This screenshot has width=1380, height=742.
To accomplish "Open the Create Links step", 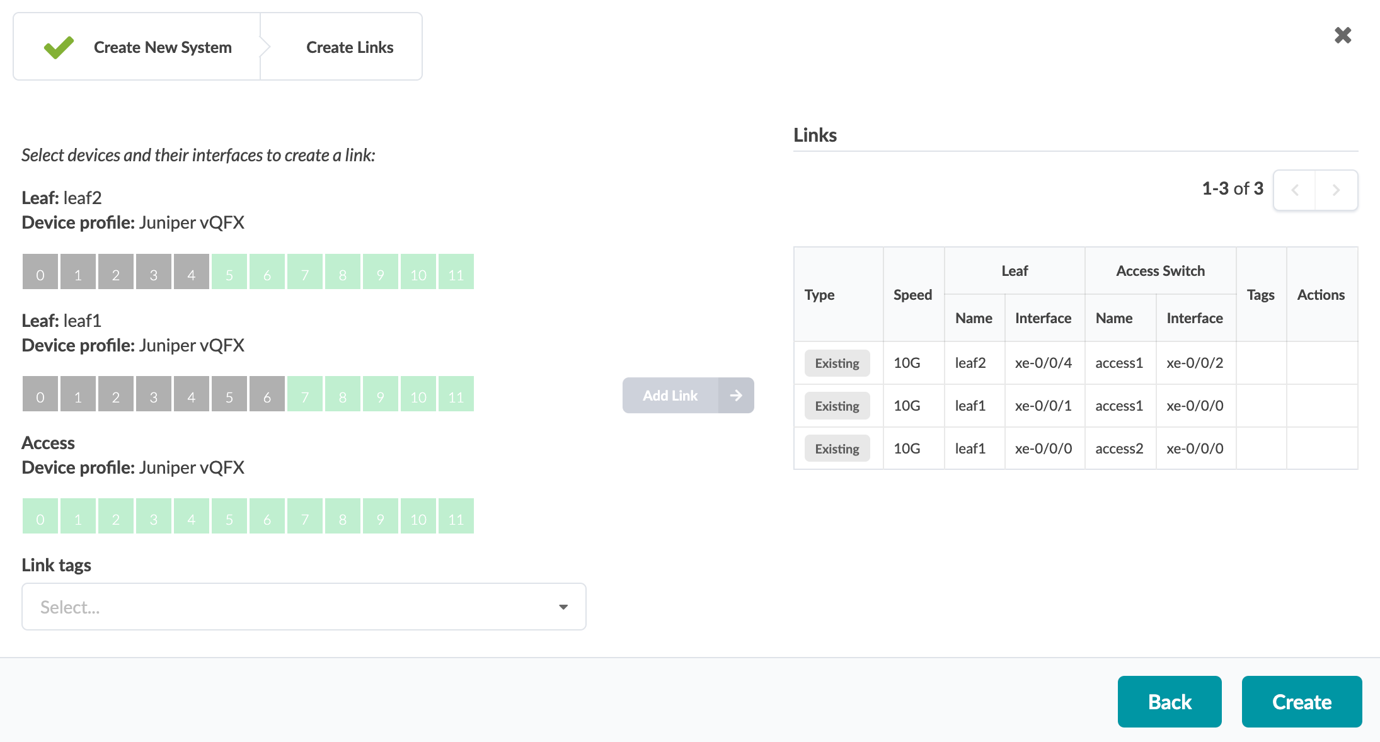I will click(350, 47).
